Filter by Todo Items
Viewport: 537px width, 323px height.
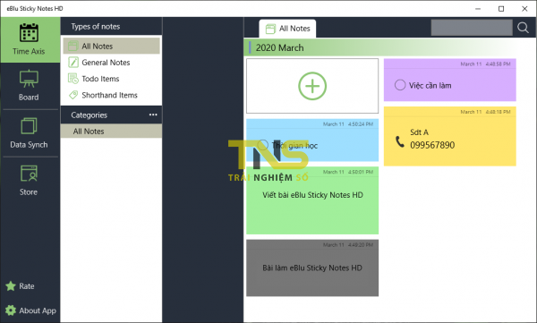pyautogui.click(x=111, y=79)
